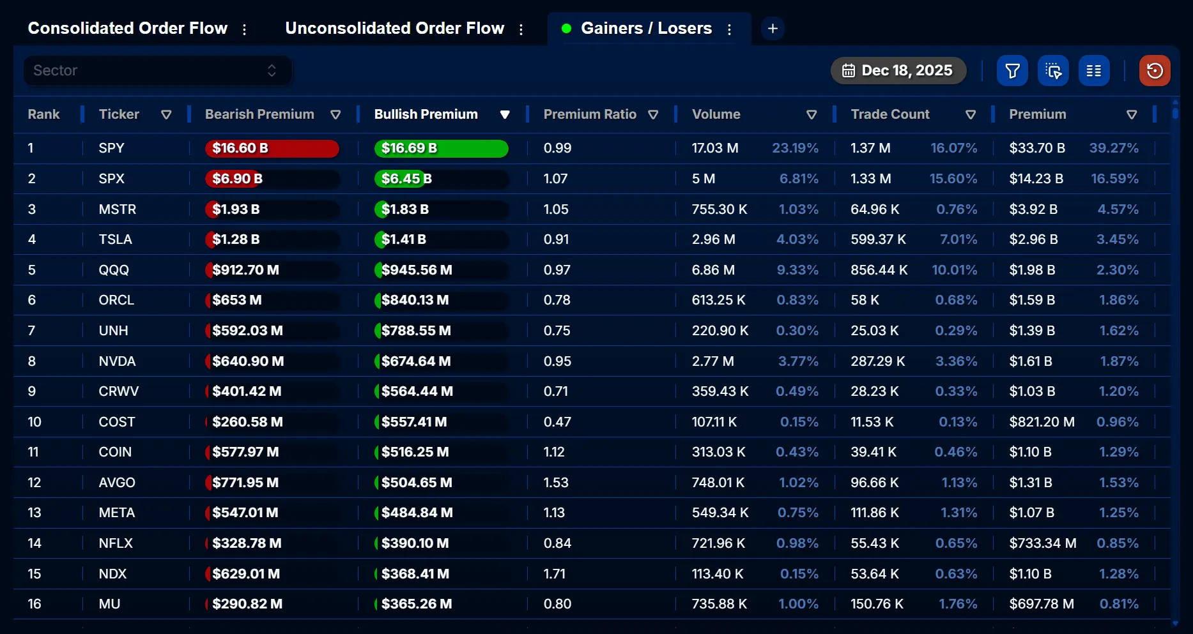Click TSLA premium ratio 0.91

556,239
